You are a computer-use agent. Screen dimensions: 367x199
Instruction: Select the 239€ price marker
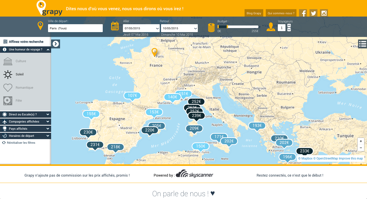point(197,116)
